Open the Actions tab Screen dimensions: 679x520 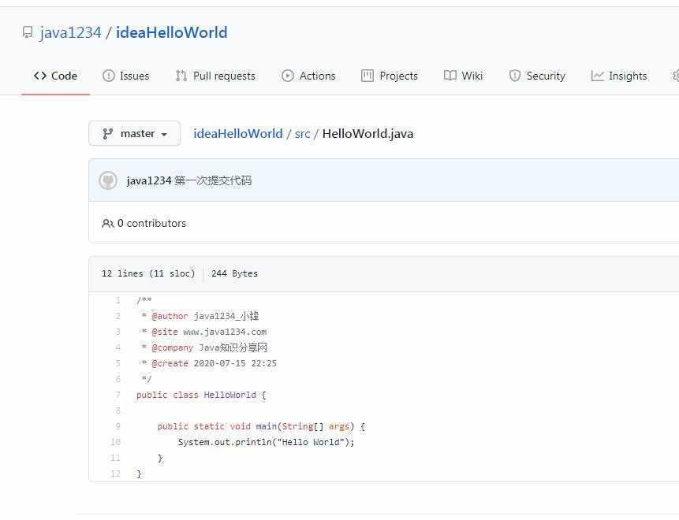pos(309,76)
